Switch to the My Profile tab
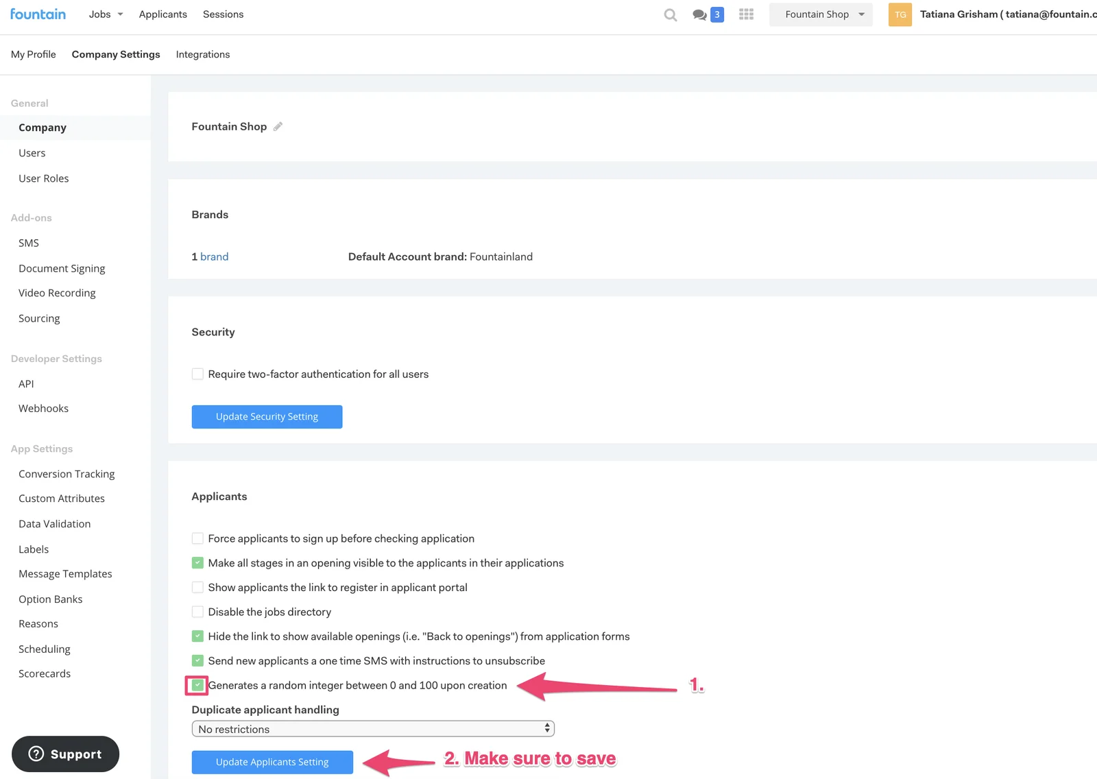 click(x=34, y=54)
